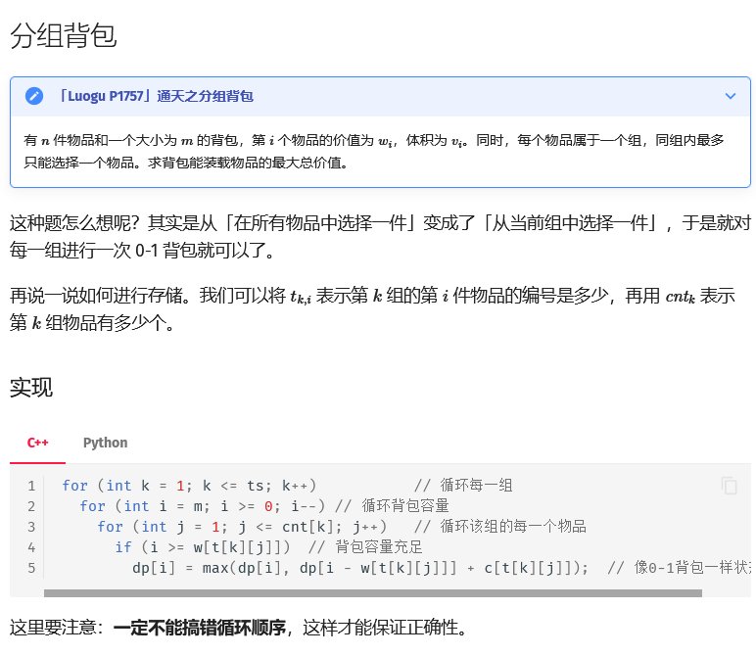
Task: Click the bold text 一定不能搞错循环顺序
Action: (x=200, y=628)
